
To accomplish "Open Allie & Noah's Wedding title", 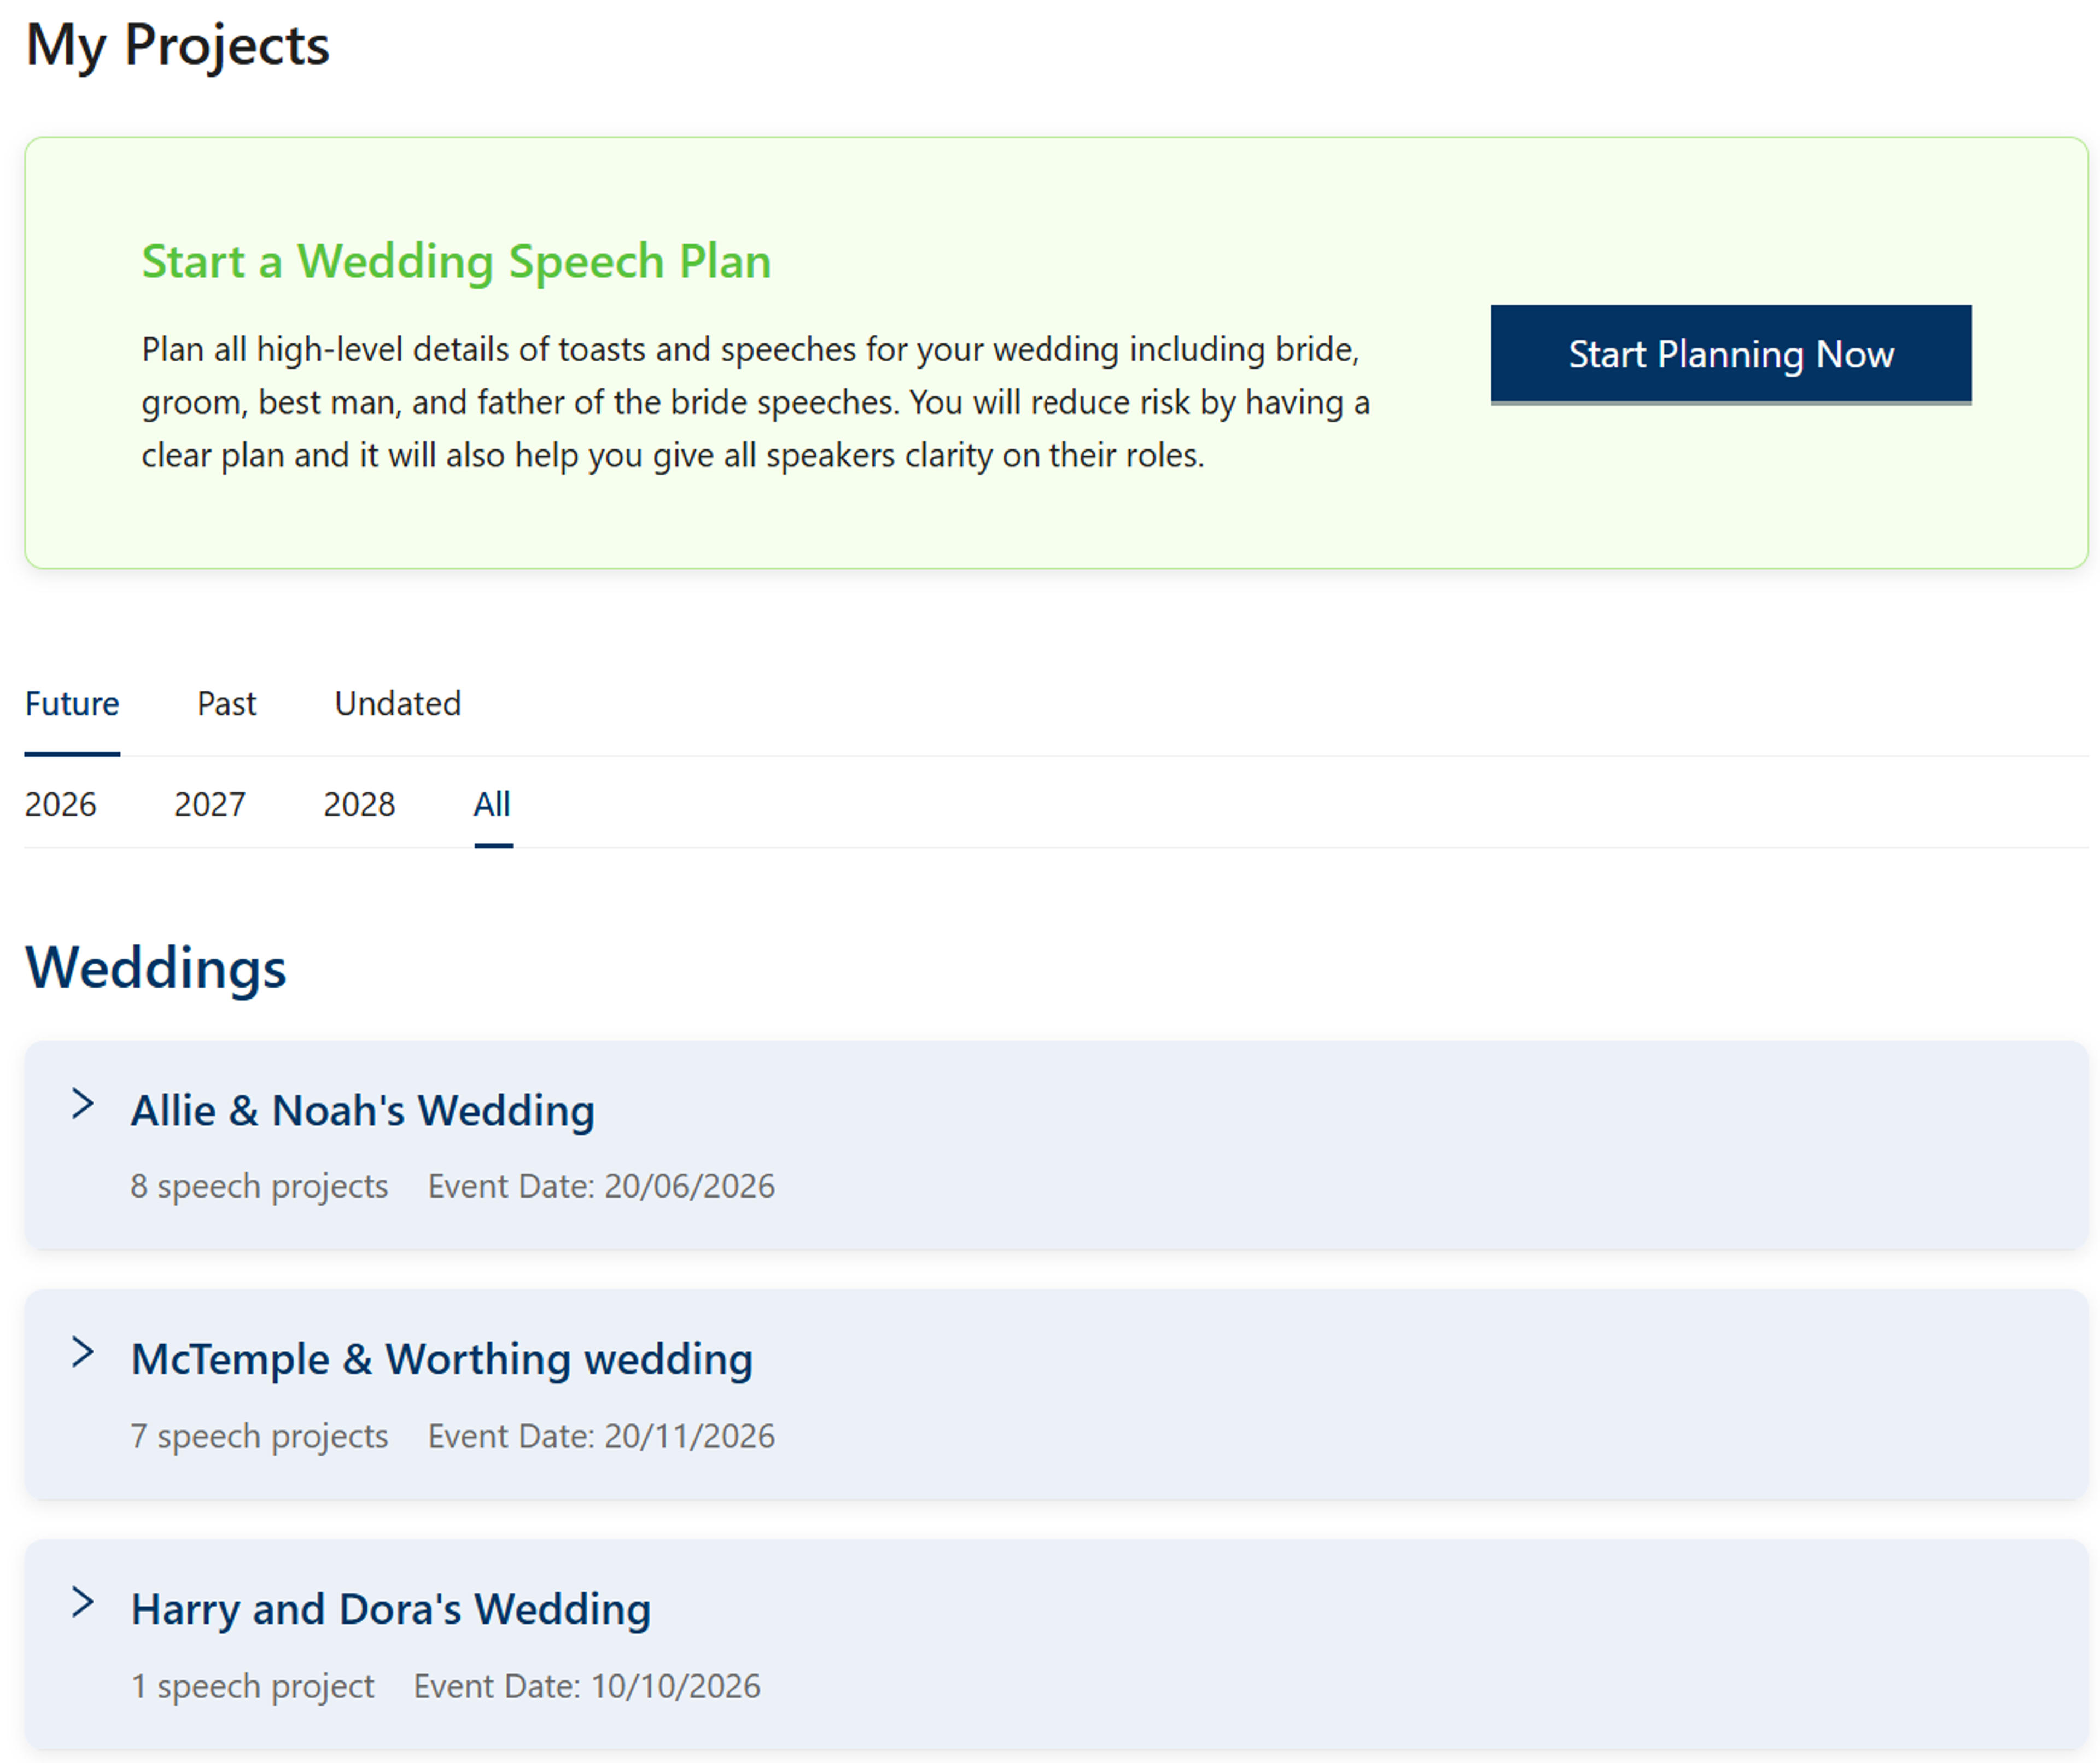I will pos(363,1110).
